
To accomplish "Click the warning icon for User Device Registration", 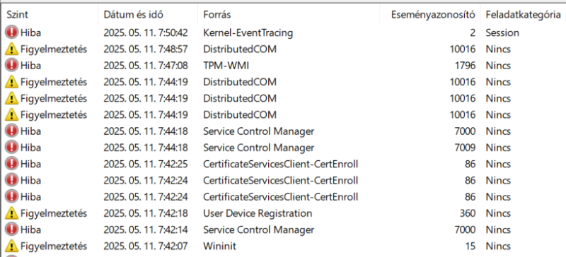I will click(x=12, y=213).
